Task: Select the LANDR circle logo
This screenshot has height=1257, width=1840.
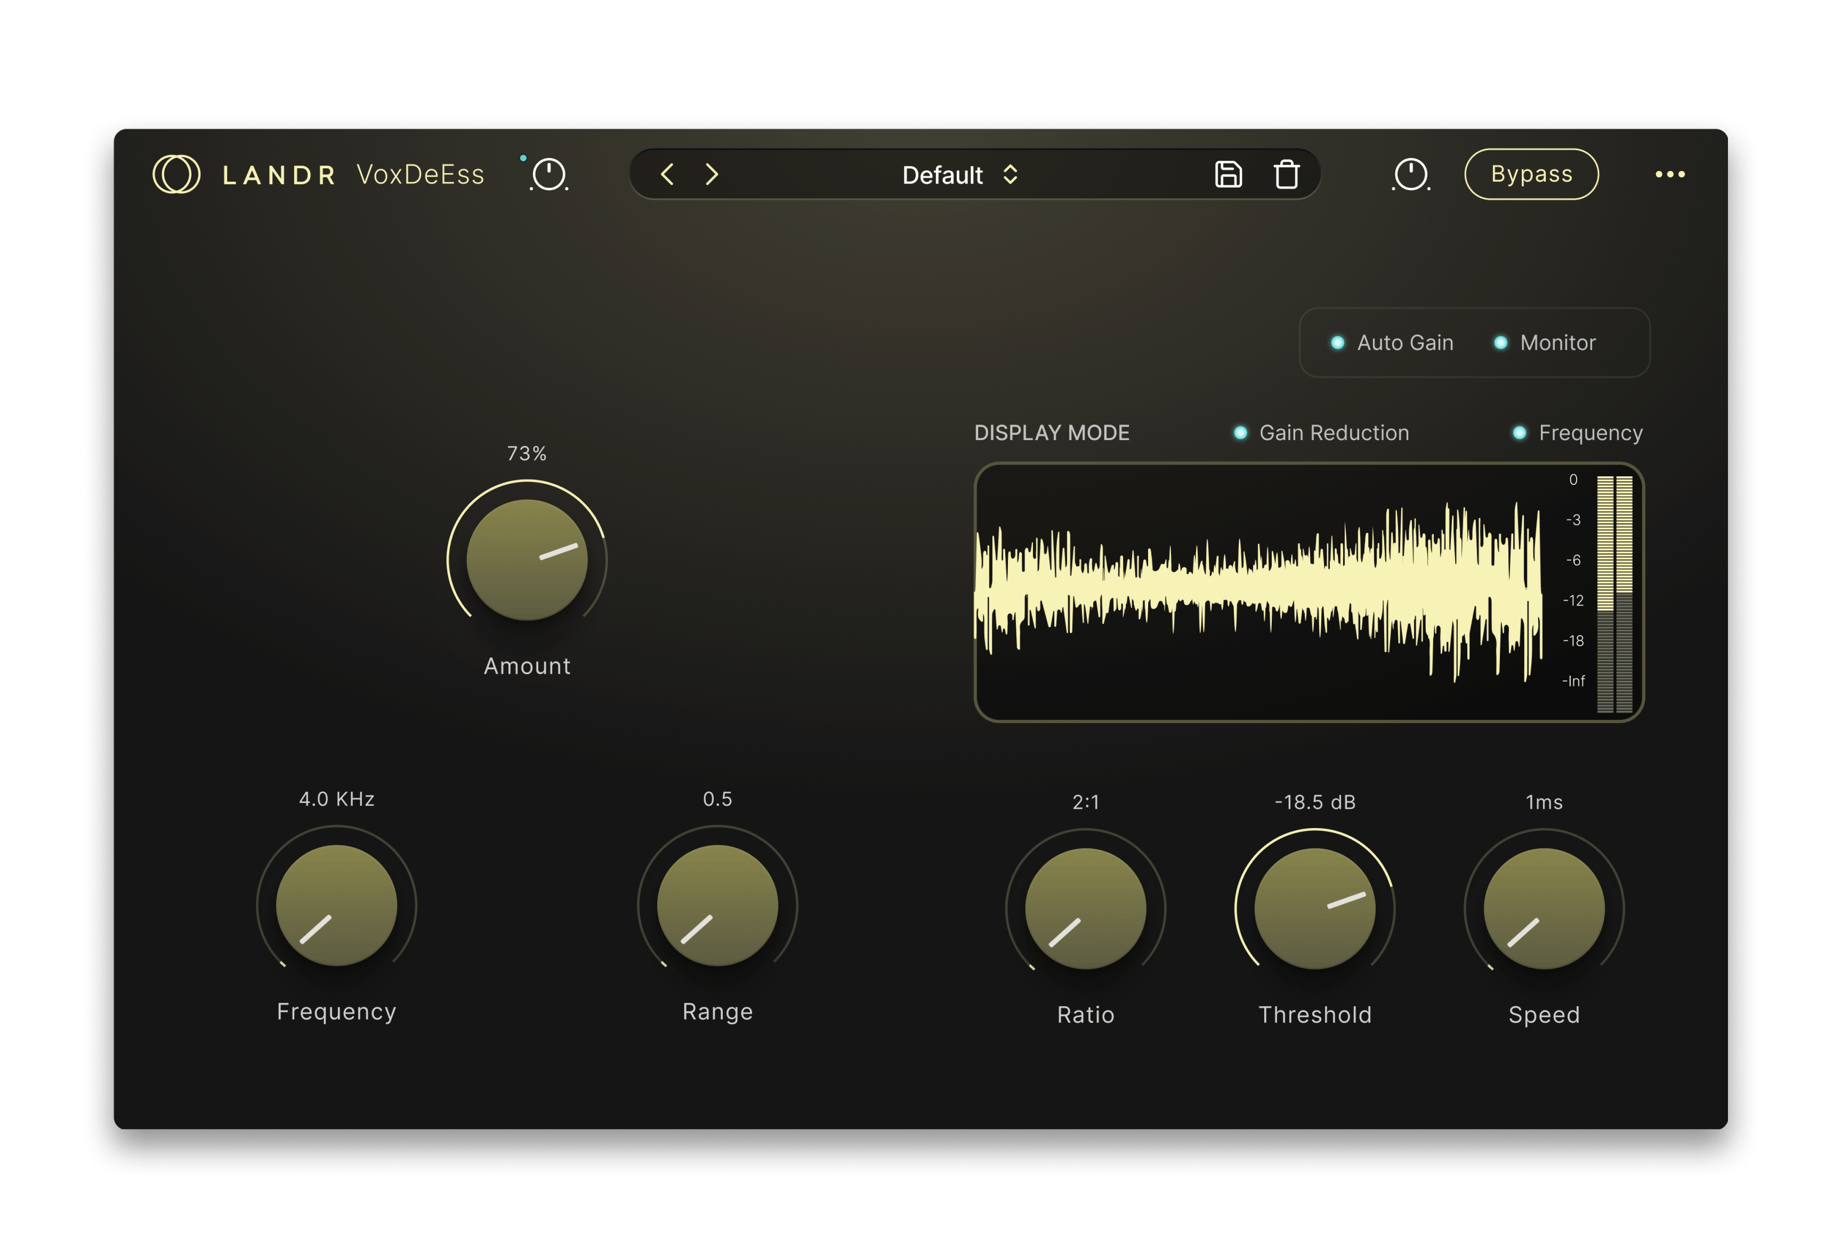Action: pos(178,174)
